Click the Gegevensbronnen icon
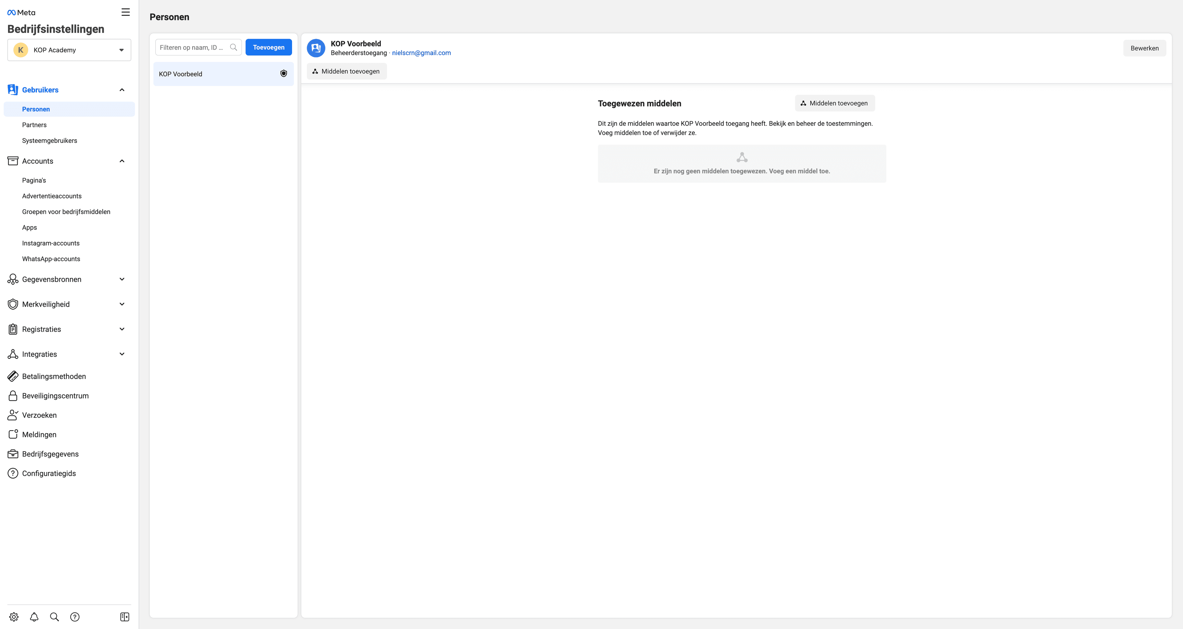 (13, 279)
